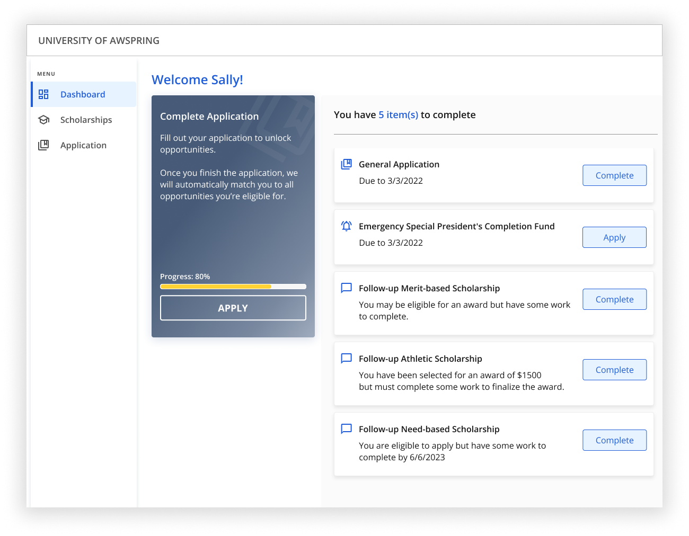The image size is (689, 536).
Task: Click 'Due to 3/3/2022' under Emergency Fund
Action: point(391,243)
